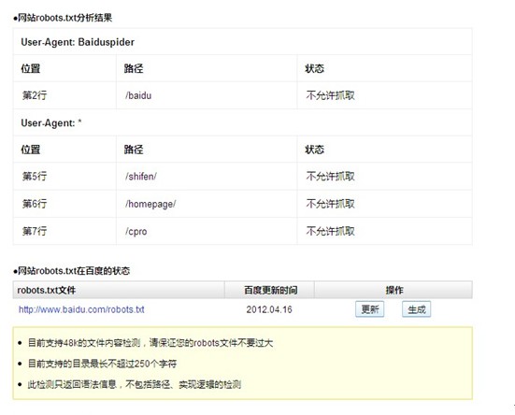
Task: Select the /shifen/ path cell
Action: [x=207, y=177]
